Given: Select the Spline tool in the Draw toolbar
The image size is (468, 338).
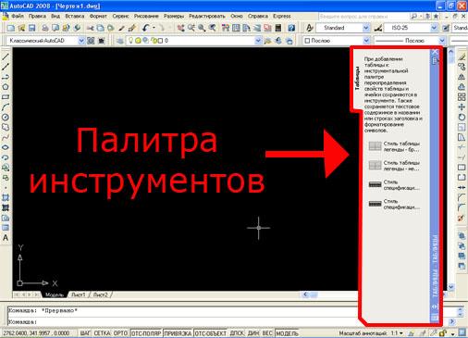Looking at the screenshot, I should pos(6,137).
